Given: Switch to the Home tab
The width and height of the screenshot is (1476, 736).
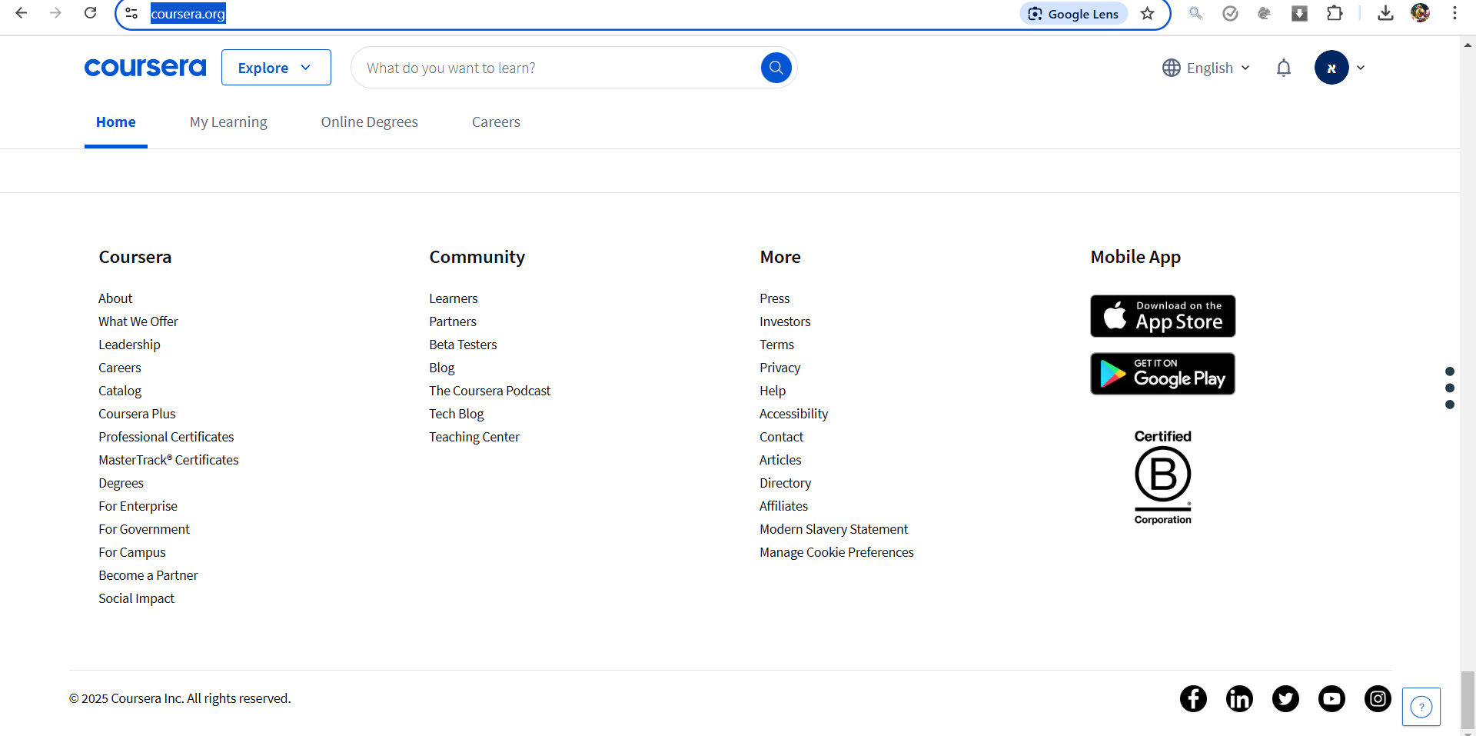Looking at the screenshot, I should click(x=116, y=122).
